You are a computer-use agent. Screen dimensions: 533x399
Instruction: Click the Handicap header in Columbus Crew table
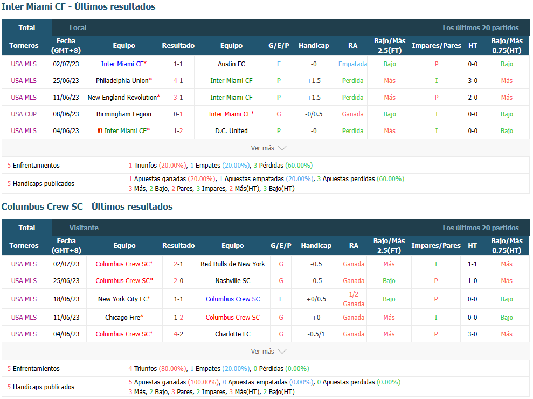[x=316, y=245]
